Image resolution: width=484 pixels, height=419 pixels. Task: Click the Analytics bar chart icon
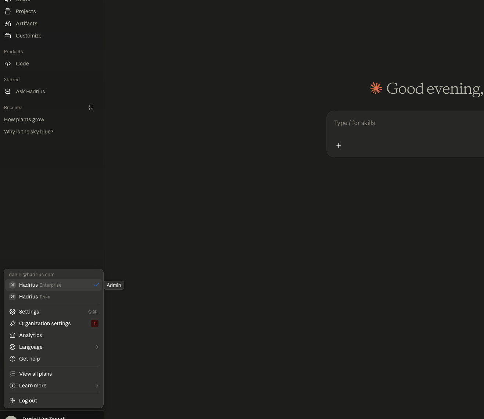pos(12,335)
